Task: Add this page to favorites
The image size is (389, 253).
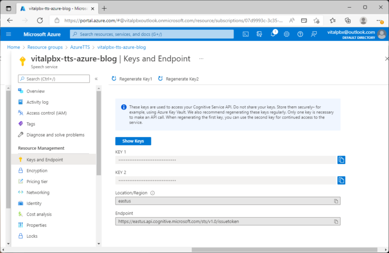Action: 316,21
